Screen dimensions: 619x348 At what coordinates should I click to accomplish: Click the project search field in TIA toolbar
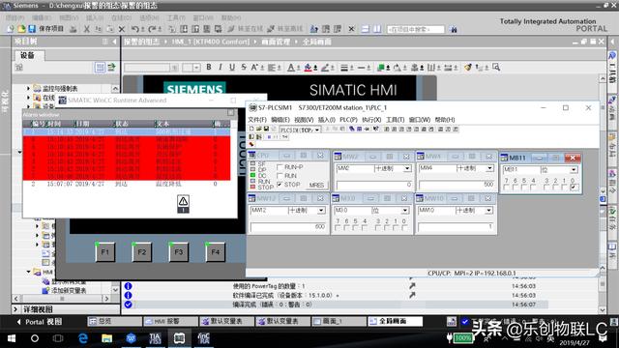[415, 29]
